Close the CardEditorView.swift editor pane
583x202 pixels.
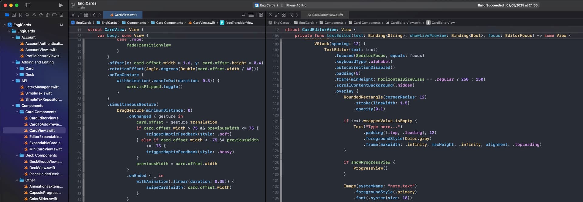point(271,15)
